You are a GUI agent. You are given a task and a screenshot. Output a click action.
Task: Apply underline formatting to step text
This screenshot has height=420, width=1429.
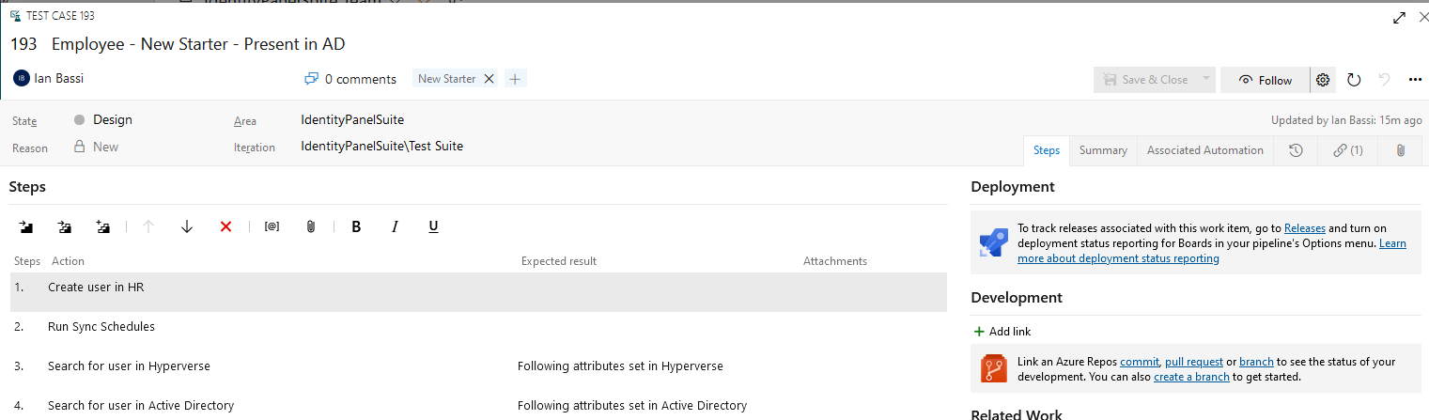(433, 226)
